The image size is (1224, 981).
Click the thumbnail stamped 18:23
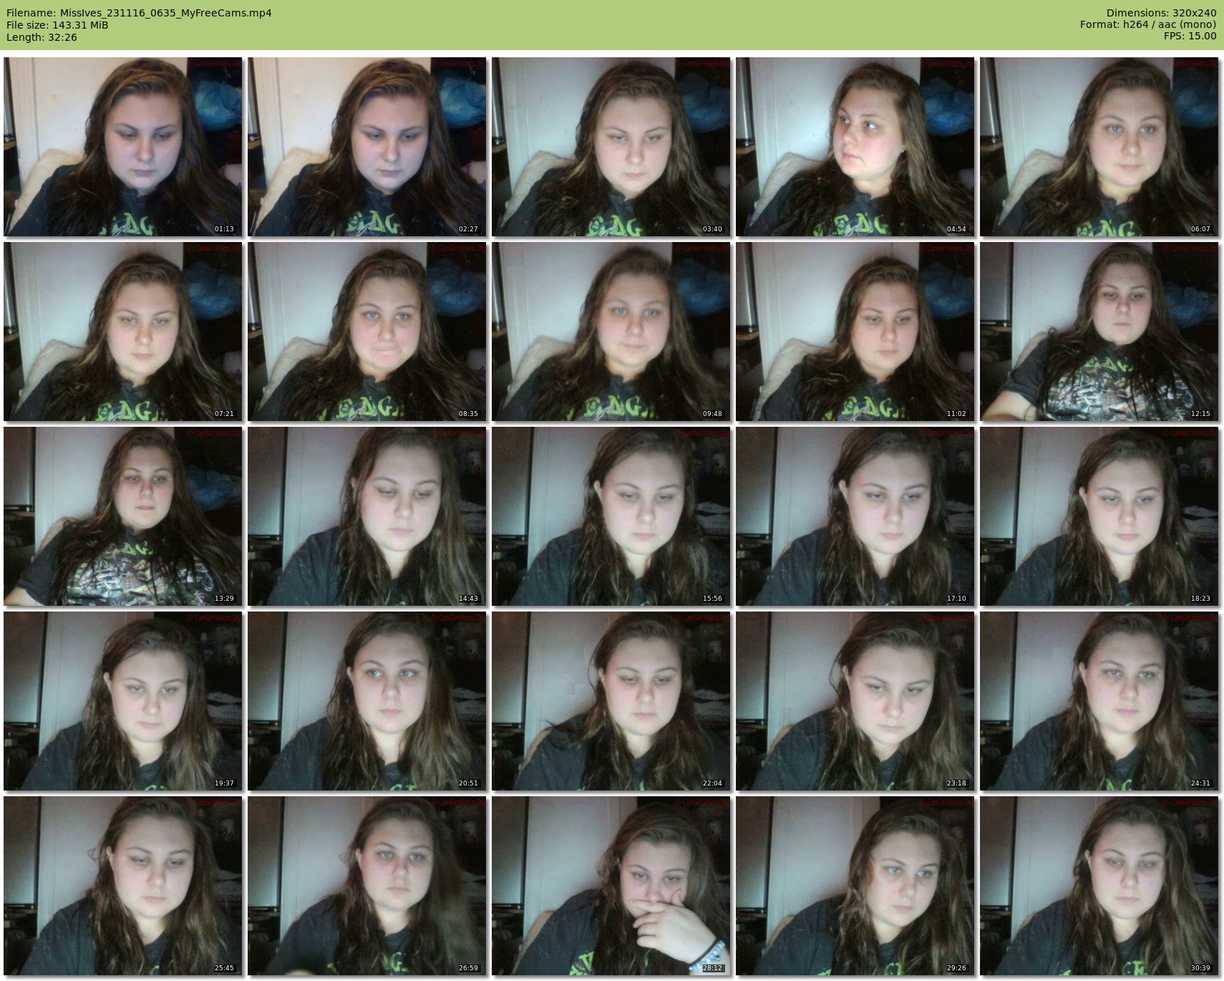(x=1099, y=516)
